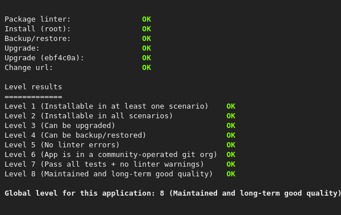Click OK status for Level 8
Screen dimensions: 341x215
(231, 174)
